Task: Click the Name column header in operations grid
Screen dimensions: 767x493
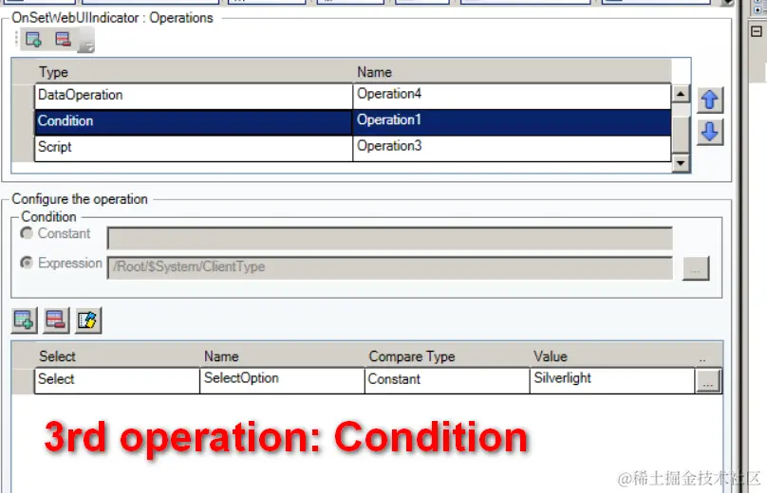Action: (512, 72)
